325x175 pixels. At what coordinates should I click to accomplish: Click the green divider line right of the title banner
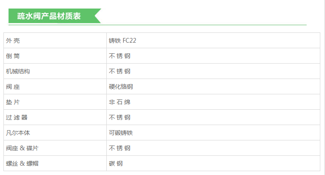click(205, 25)
